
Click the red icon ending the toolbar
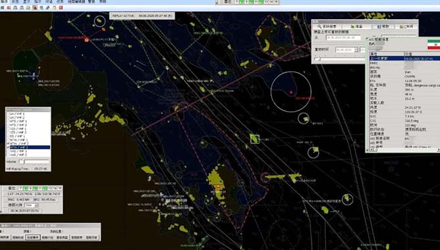[x=60, y=8]
